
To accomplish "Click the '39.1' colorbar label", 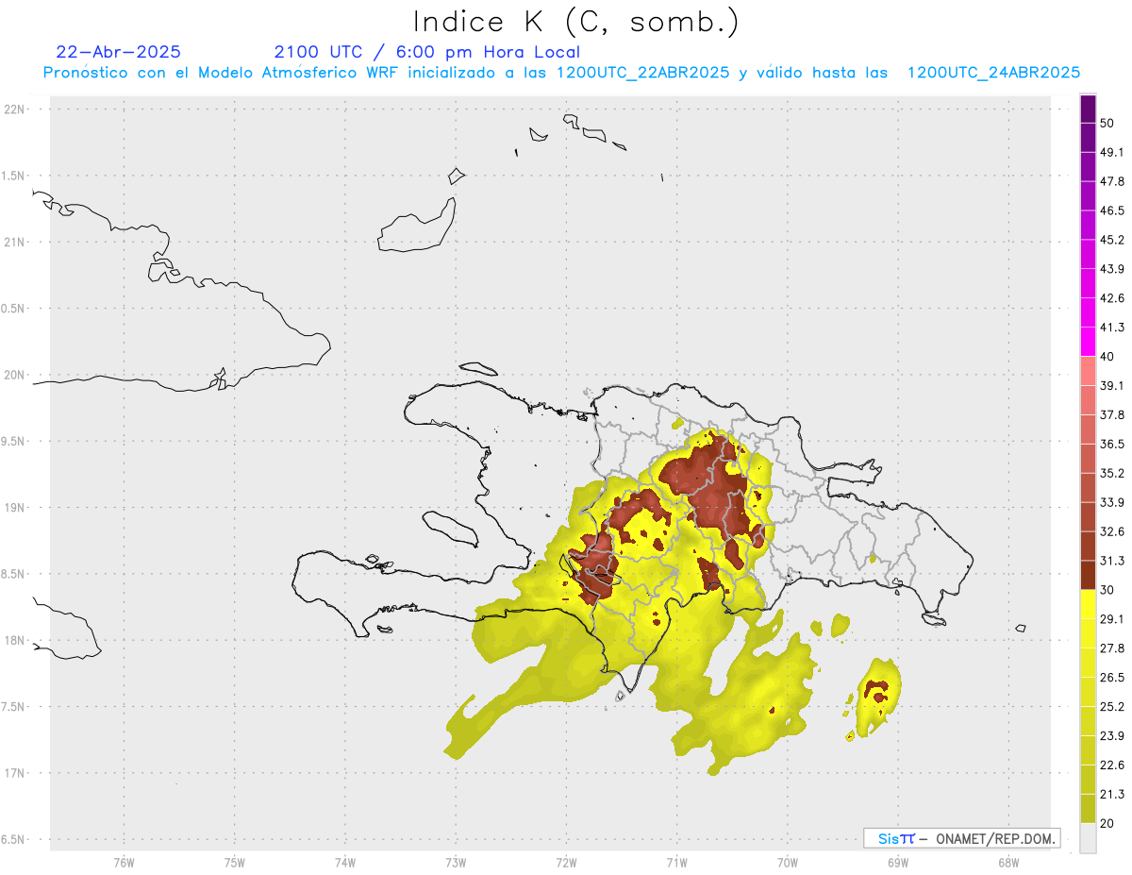I will click(1112, 386).
